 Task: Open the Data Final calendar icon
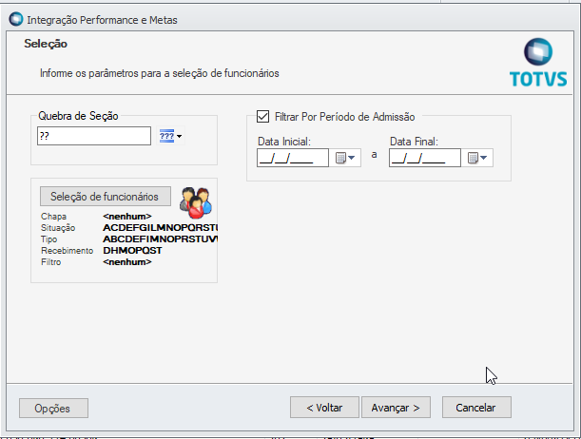tap(473, 158)
